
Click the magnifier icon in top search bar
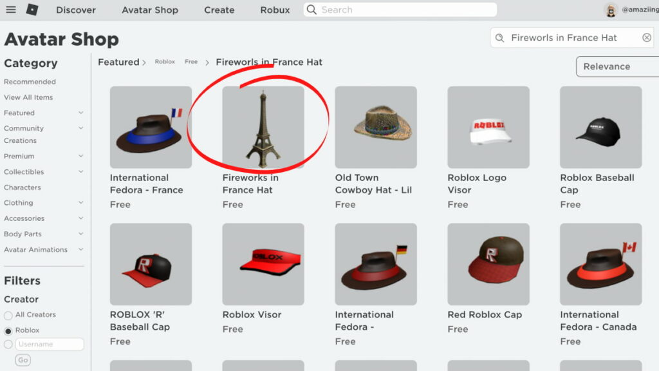point(311,10)
